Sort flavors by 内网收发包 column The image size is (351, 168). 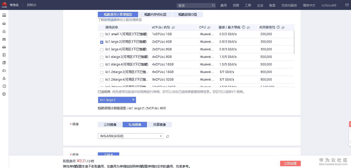(x=283, y=27)
